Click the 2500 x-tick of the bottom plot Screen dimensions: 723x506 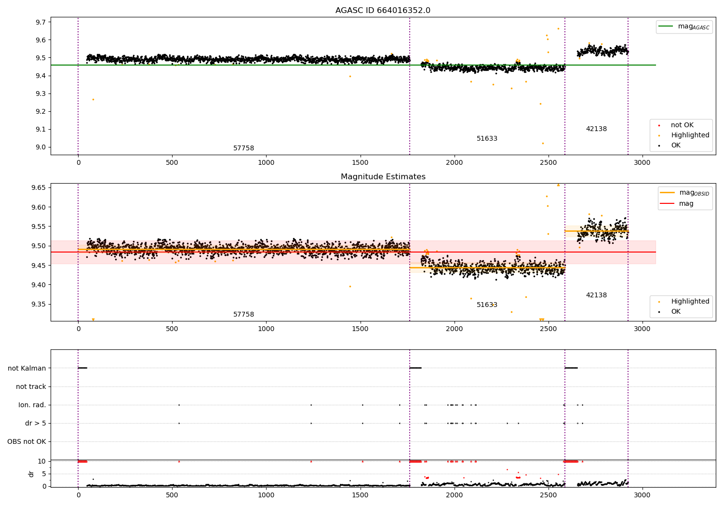548,495
